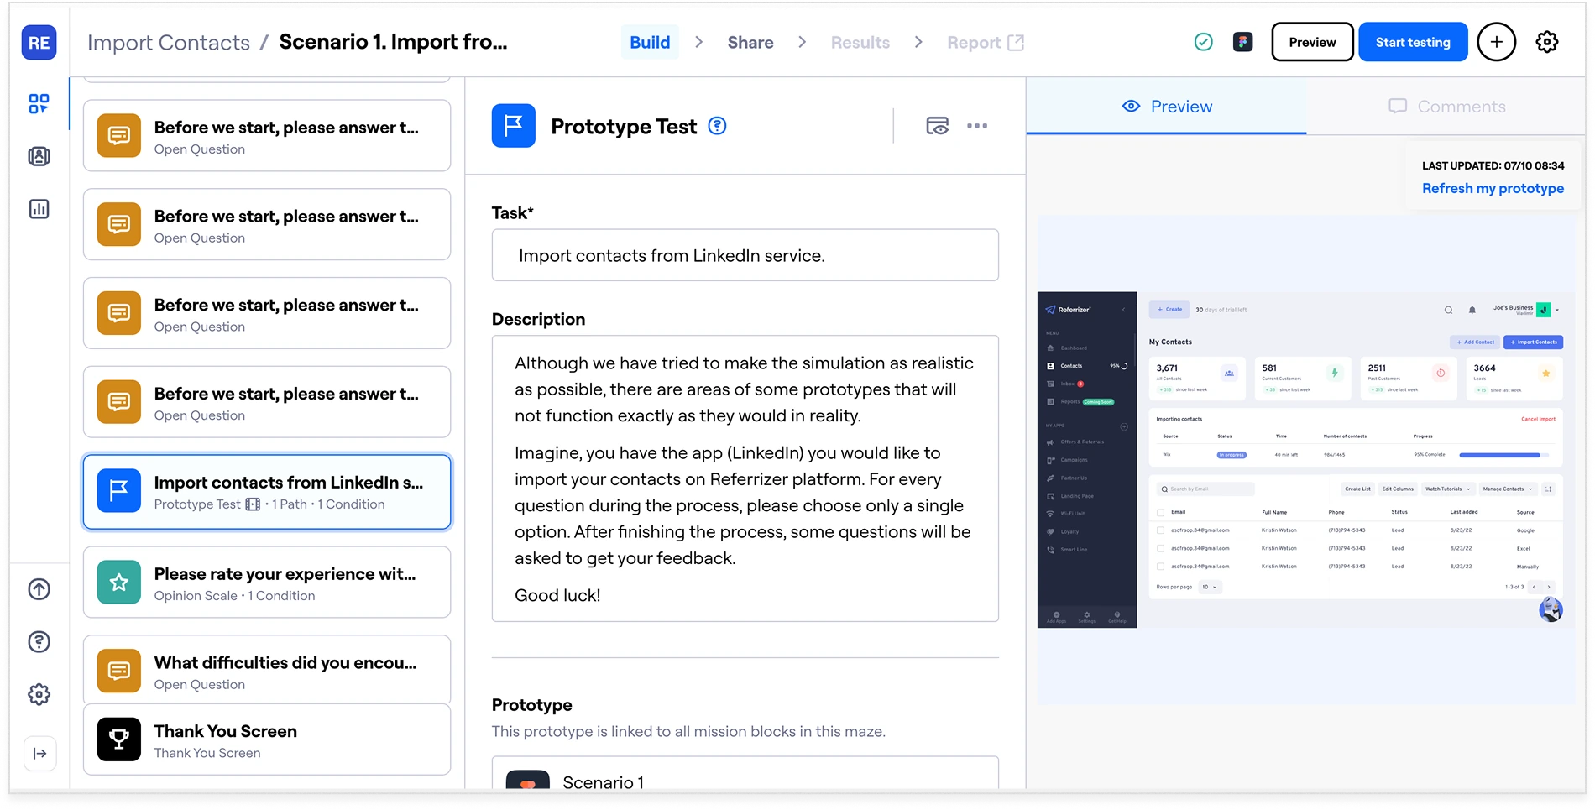Click into the Description text area

[x=745, y=478]
